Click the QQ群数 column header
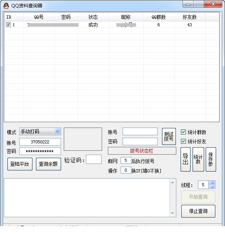The image size is (225, 235). pos(159,17)
